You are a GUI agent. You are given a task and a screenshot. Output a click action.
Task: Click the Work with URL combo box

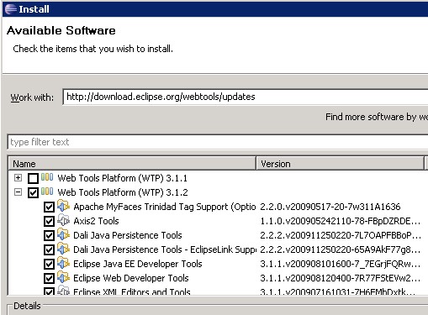point(246,97)
